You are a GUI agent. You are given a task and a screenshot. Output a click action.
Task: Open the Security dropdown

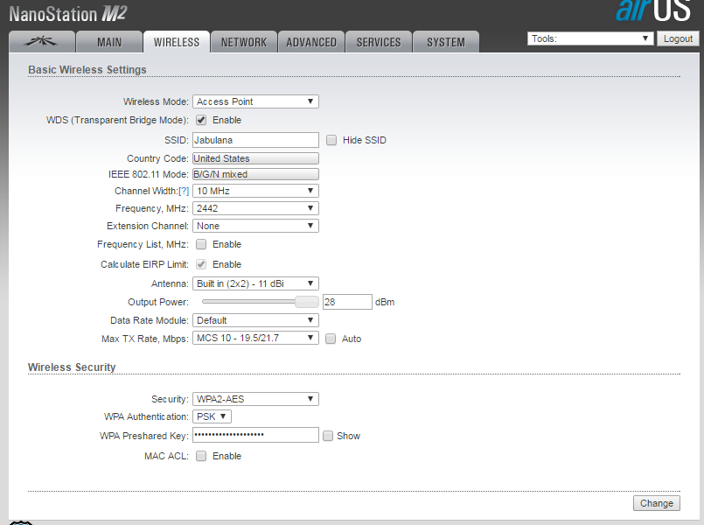(x=255, y=399)
